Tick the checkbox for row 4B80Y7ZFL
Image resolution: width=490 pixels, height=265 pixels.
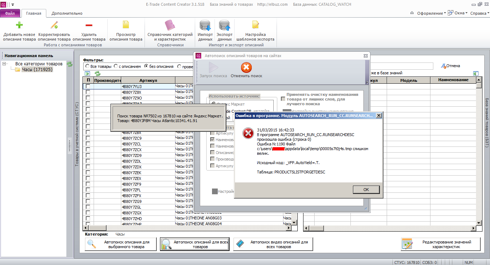(88, 190)
